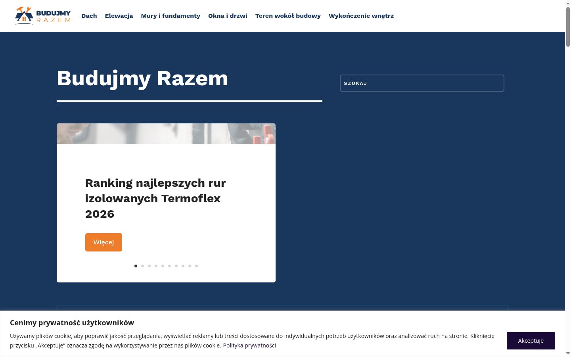Select the second carousel dot
571x357 pixels.
tap(142, 266)
